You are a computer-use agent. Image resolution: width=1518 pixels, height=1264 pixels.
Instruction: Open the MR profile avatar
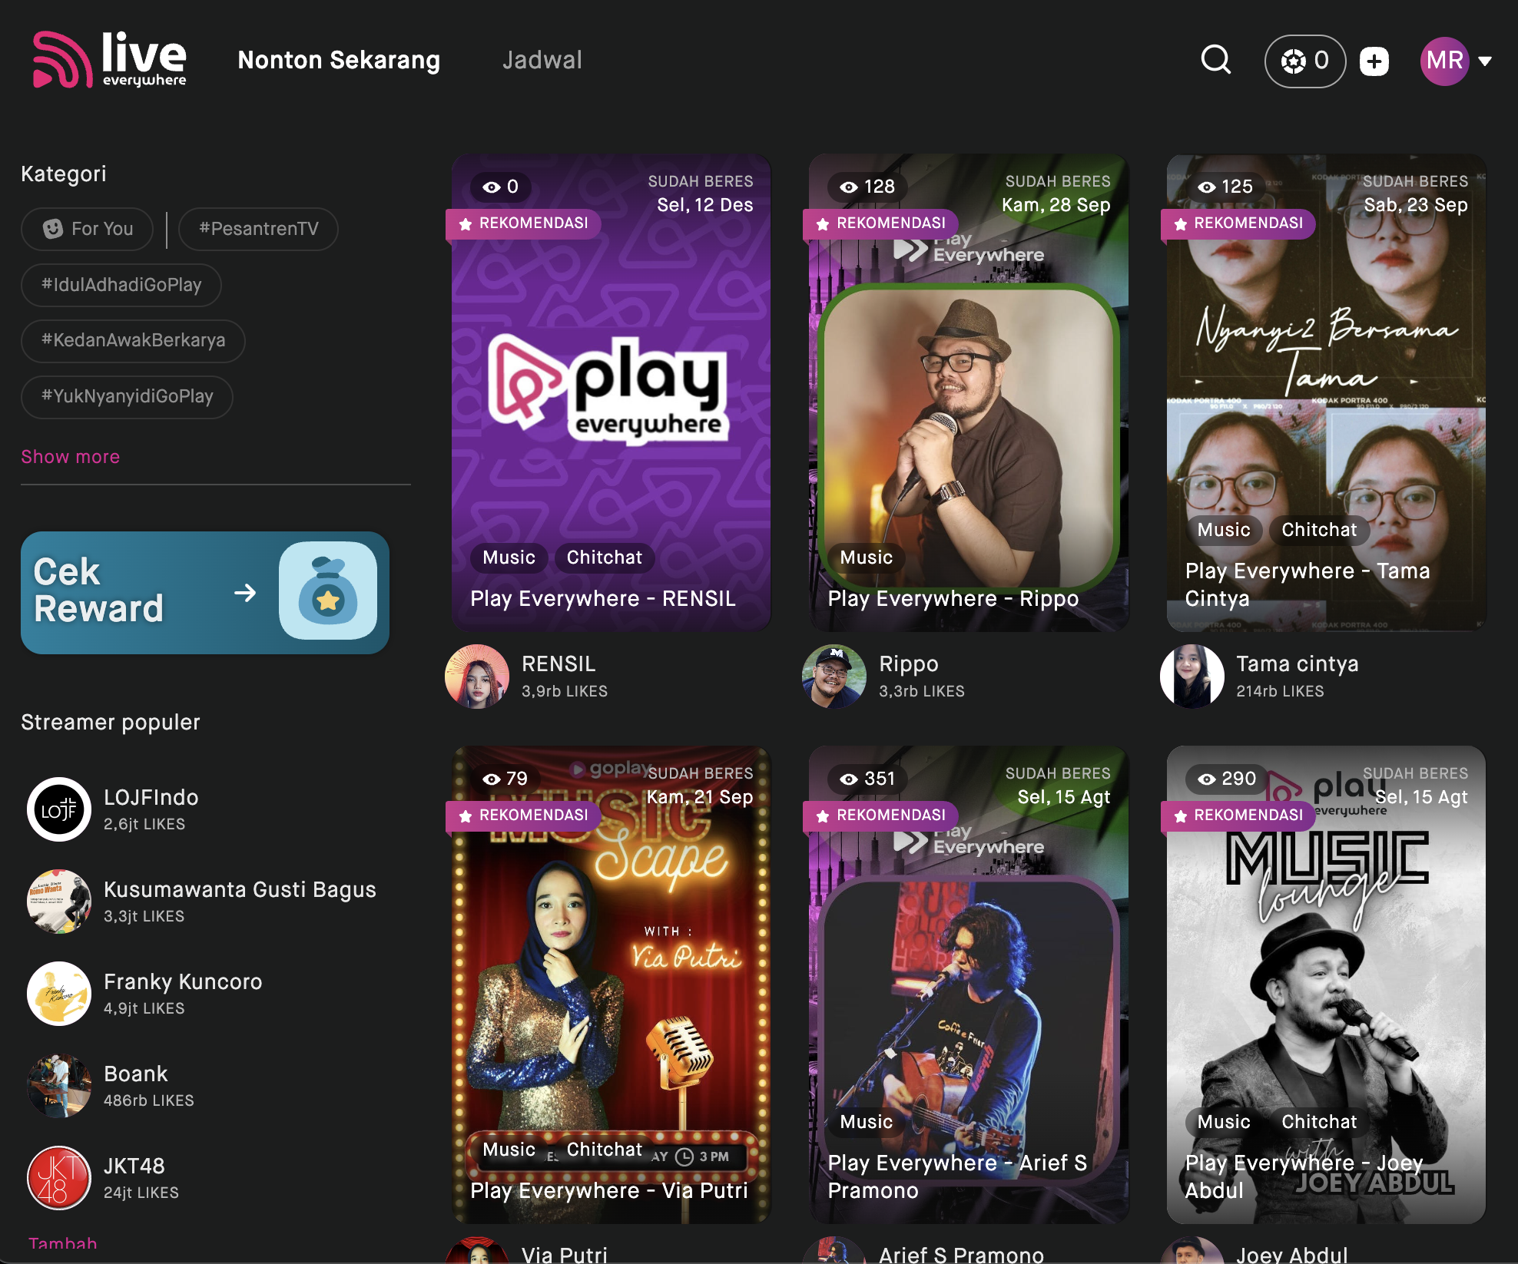pos(1444,61)
